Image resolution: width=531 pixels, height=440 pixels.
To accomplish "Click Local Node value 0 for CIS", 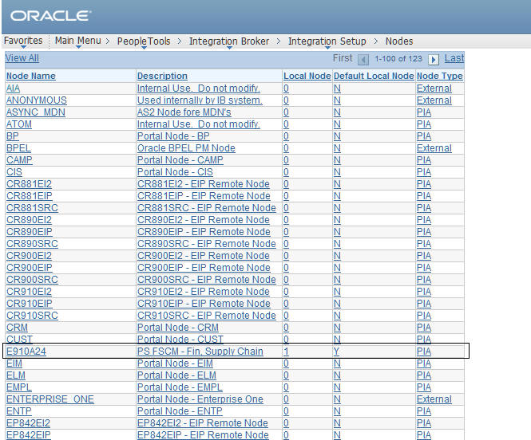I will (x=286, y=172).
